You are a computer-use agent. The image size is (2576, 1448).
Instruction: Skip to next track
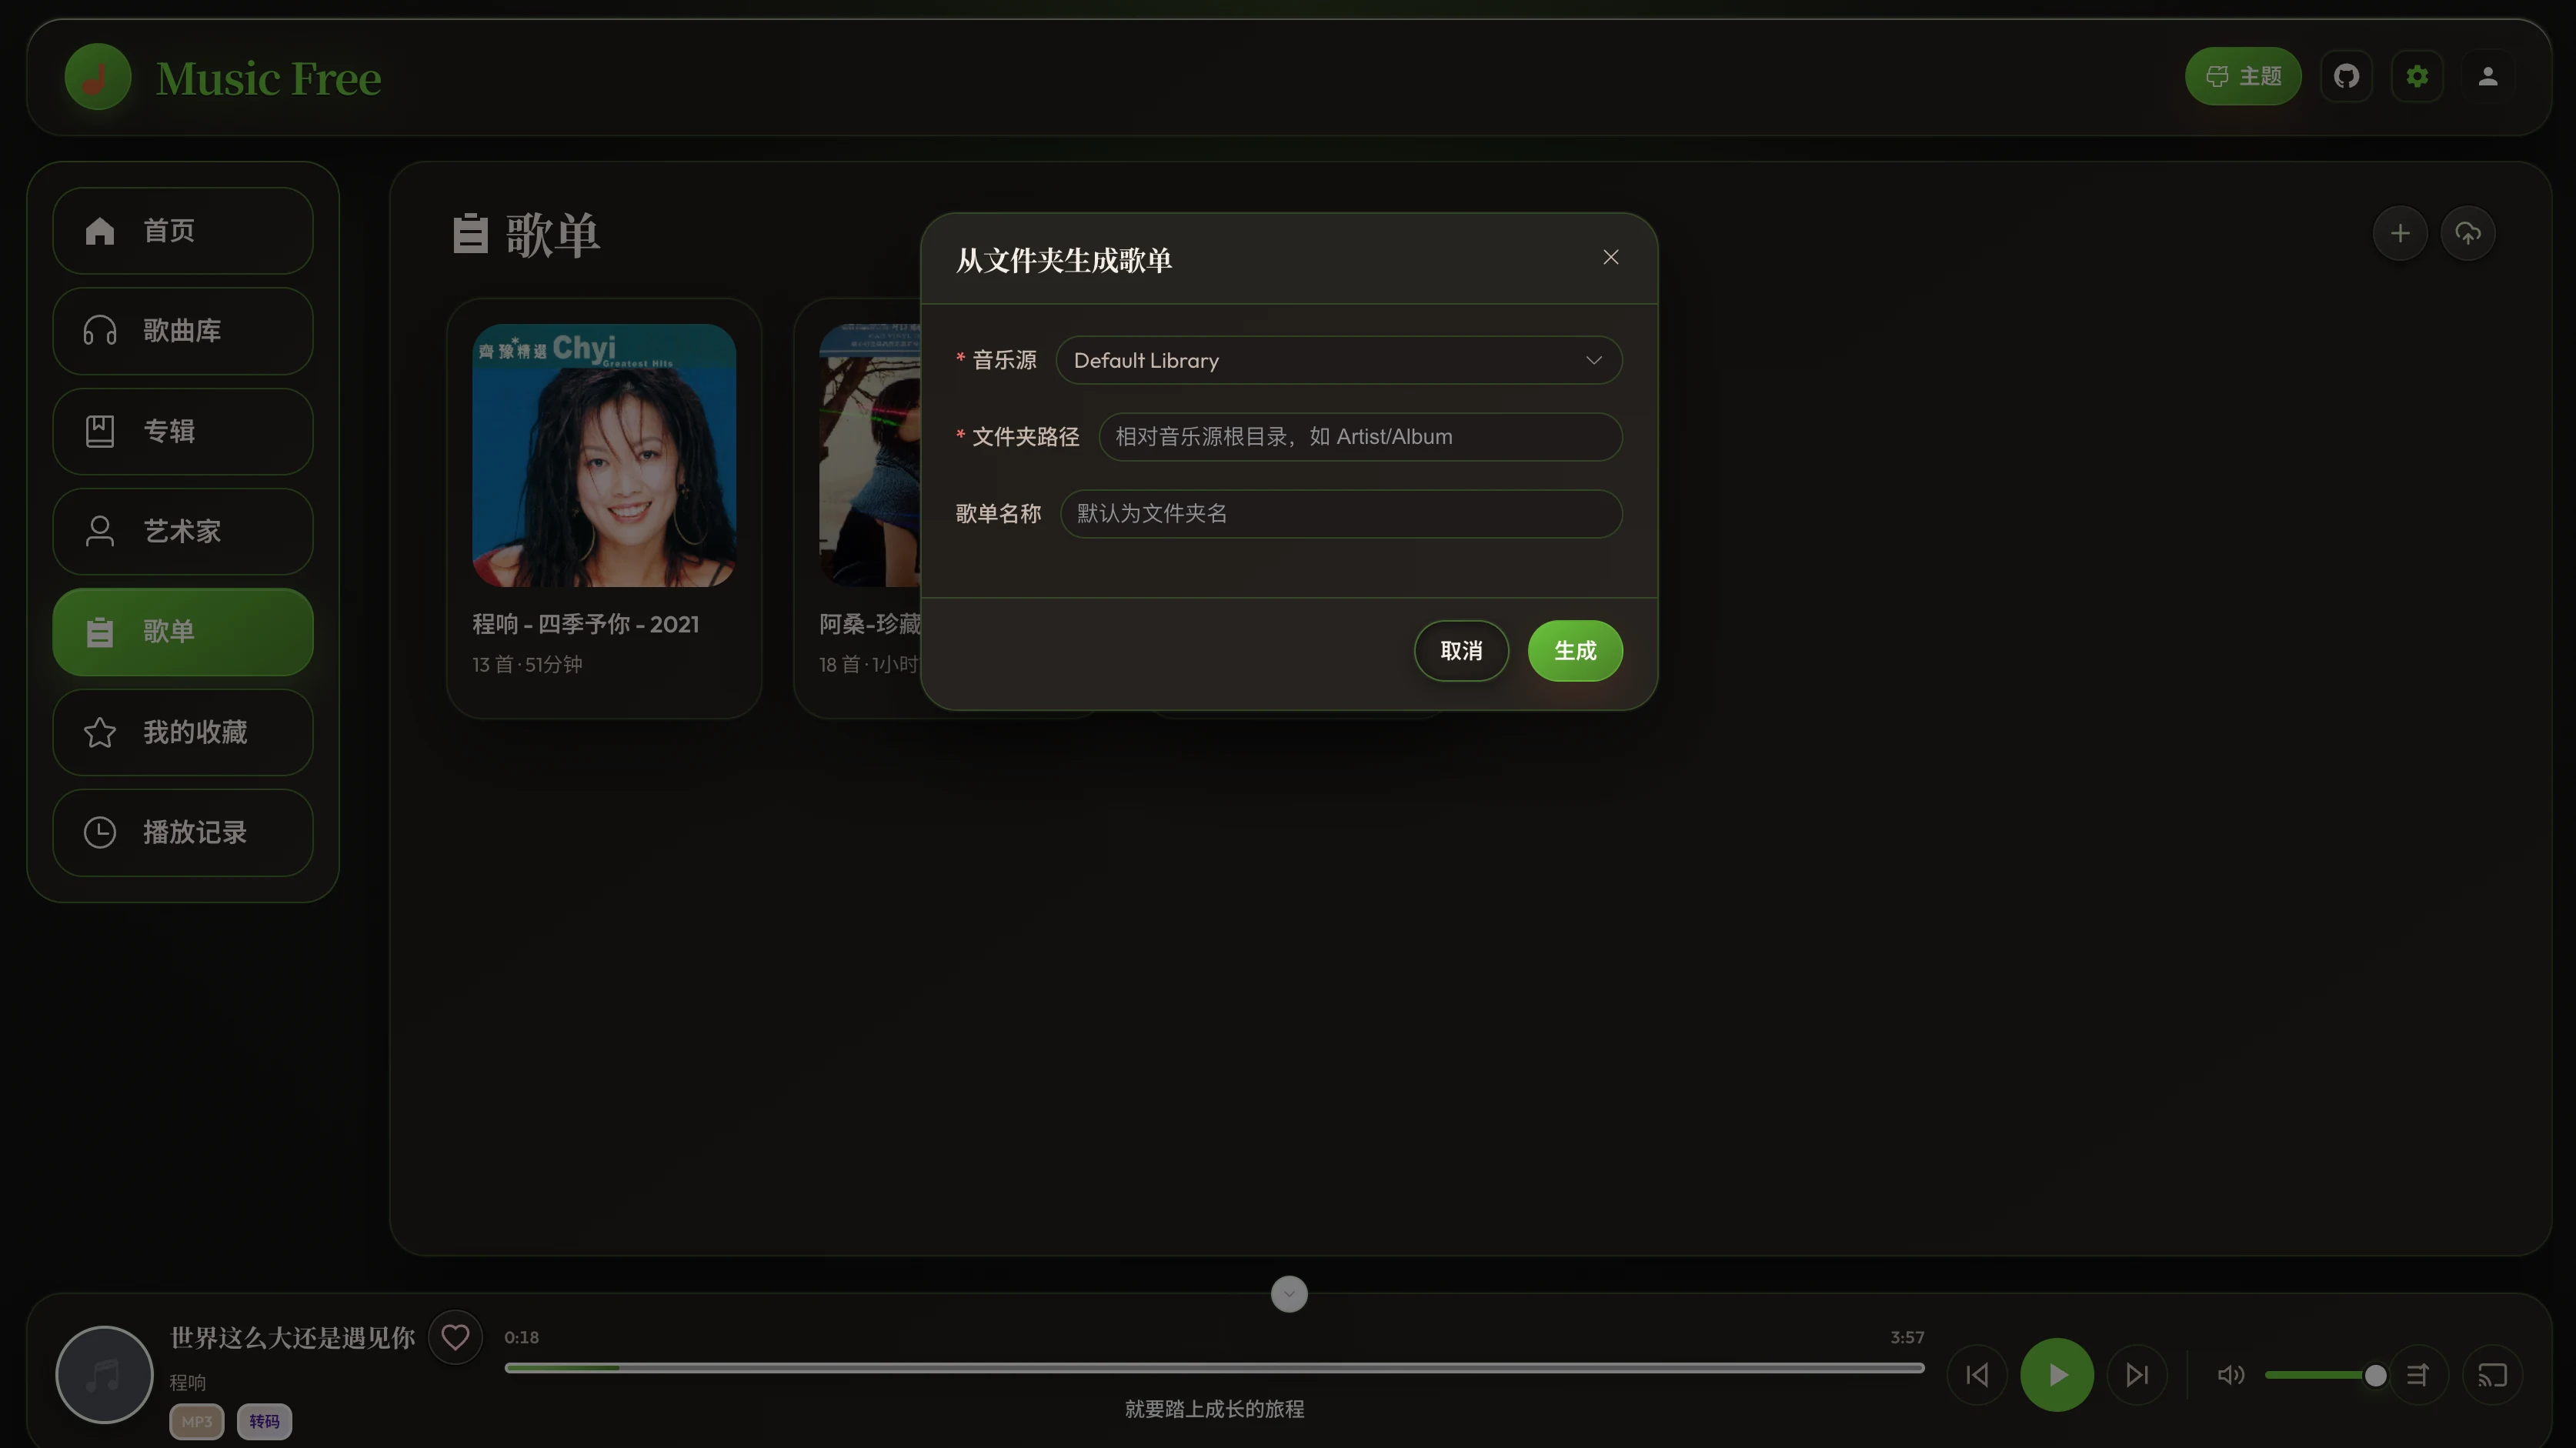pyautogui.click(x=2137, y=1375)
